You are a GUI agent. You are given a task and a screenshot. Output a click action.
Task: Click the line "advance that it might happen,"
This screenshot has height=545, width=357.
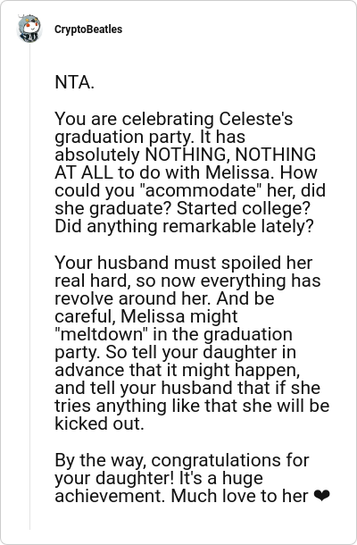click(177, 370)
